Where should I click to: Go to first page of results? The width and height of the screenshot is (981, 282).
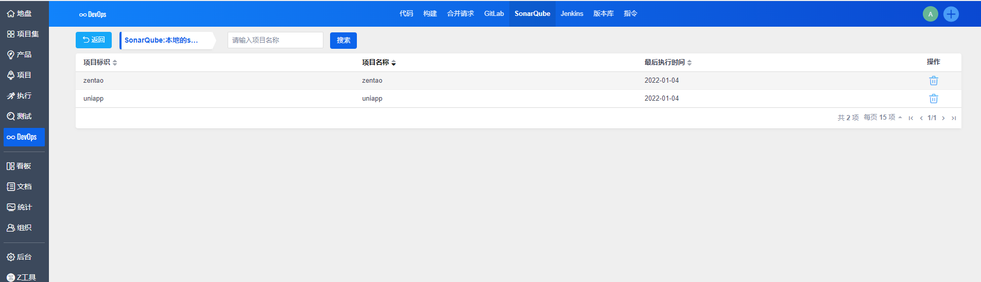point(910,118)
